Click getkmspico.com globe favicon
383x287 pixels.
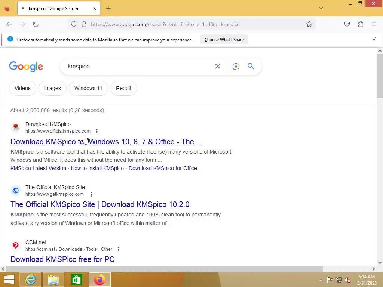pos(16,190)
